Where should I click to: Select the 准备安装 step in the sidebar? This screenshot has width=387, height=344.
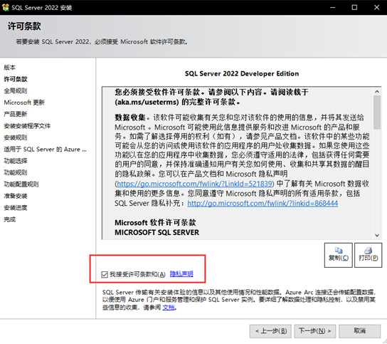tap(16, 196)
